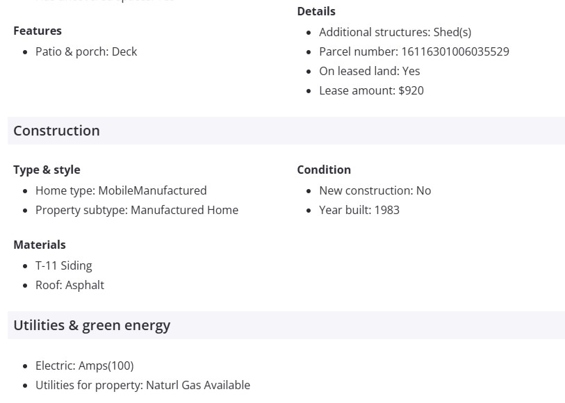The height and width of the screenshot is (403, 565).
Task: Click the New construction: No item
Action: pyautogui.click(x=375, y=190)
